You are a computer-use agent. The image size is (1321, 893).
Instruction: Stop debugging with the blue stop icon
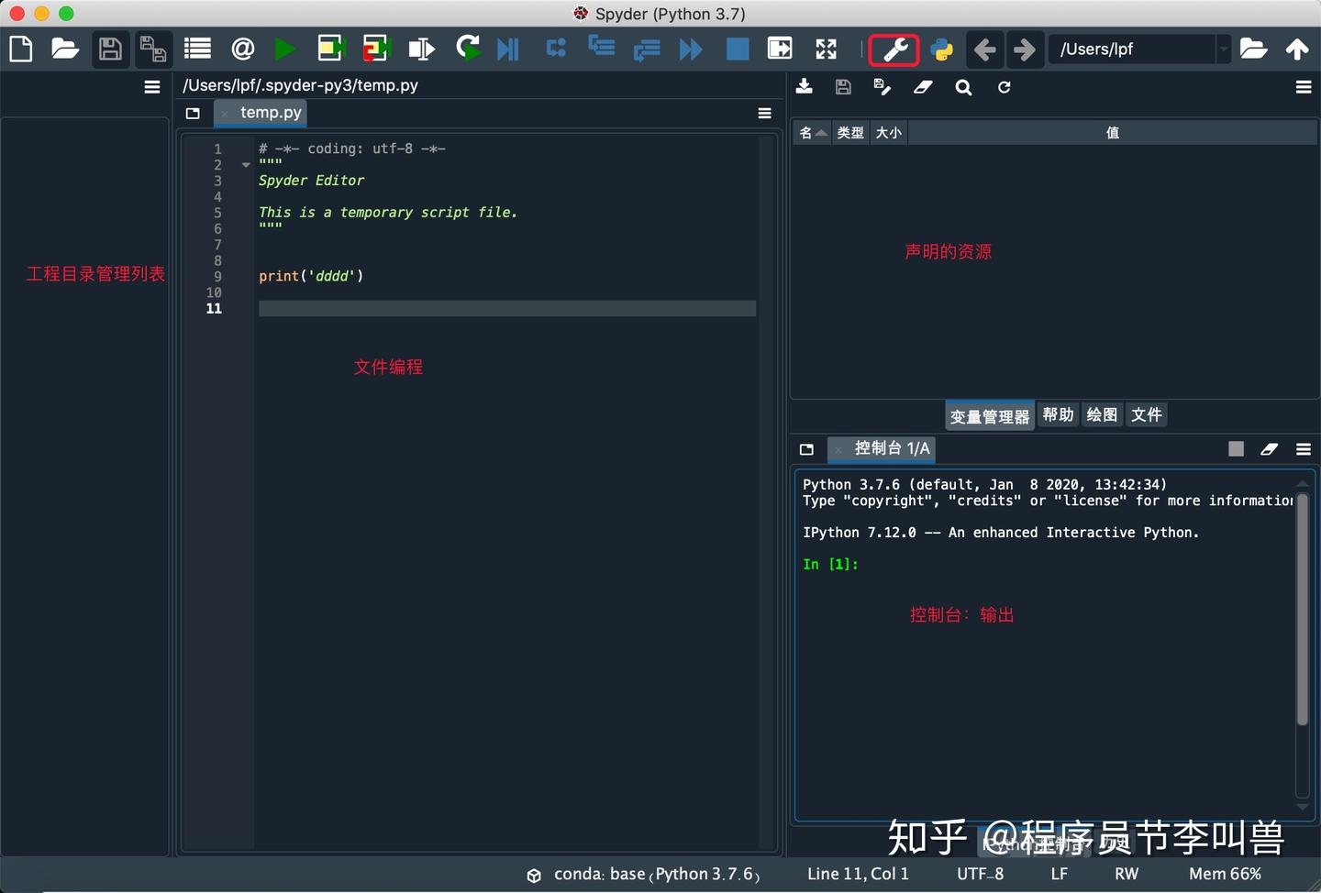[x=737, y=49]
